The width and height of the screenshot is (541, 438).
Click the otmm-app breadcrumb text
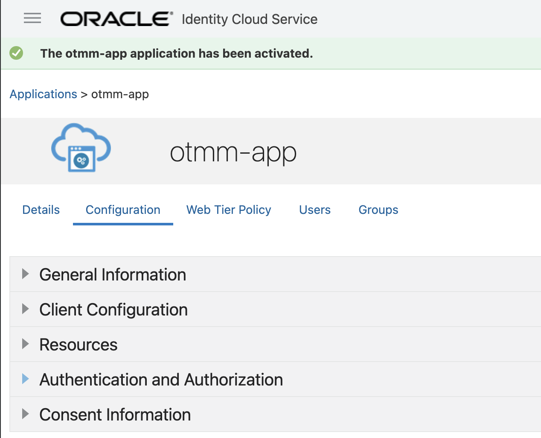pos(120,94)
